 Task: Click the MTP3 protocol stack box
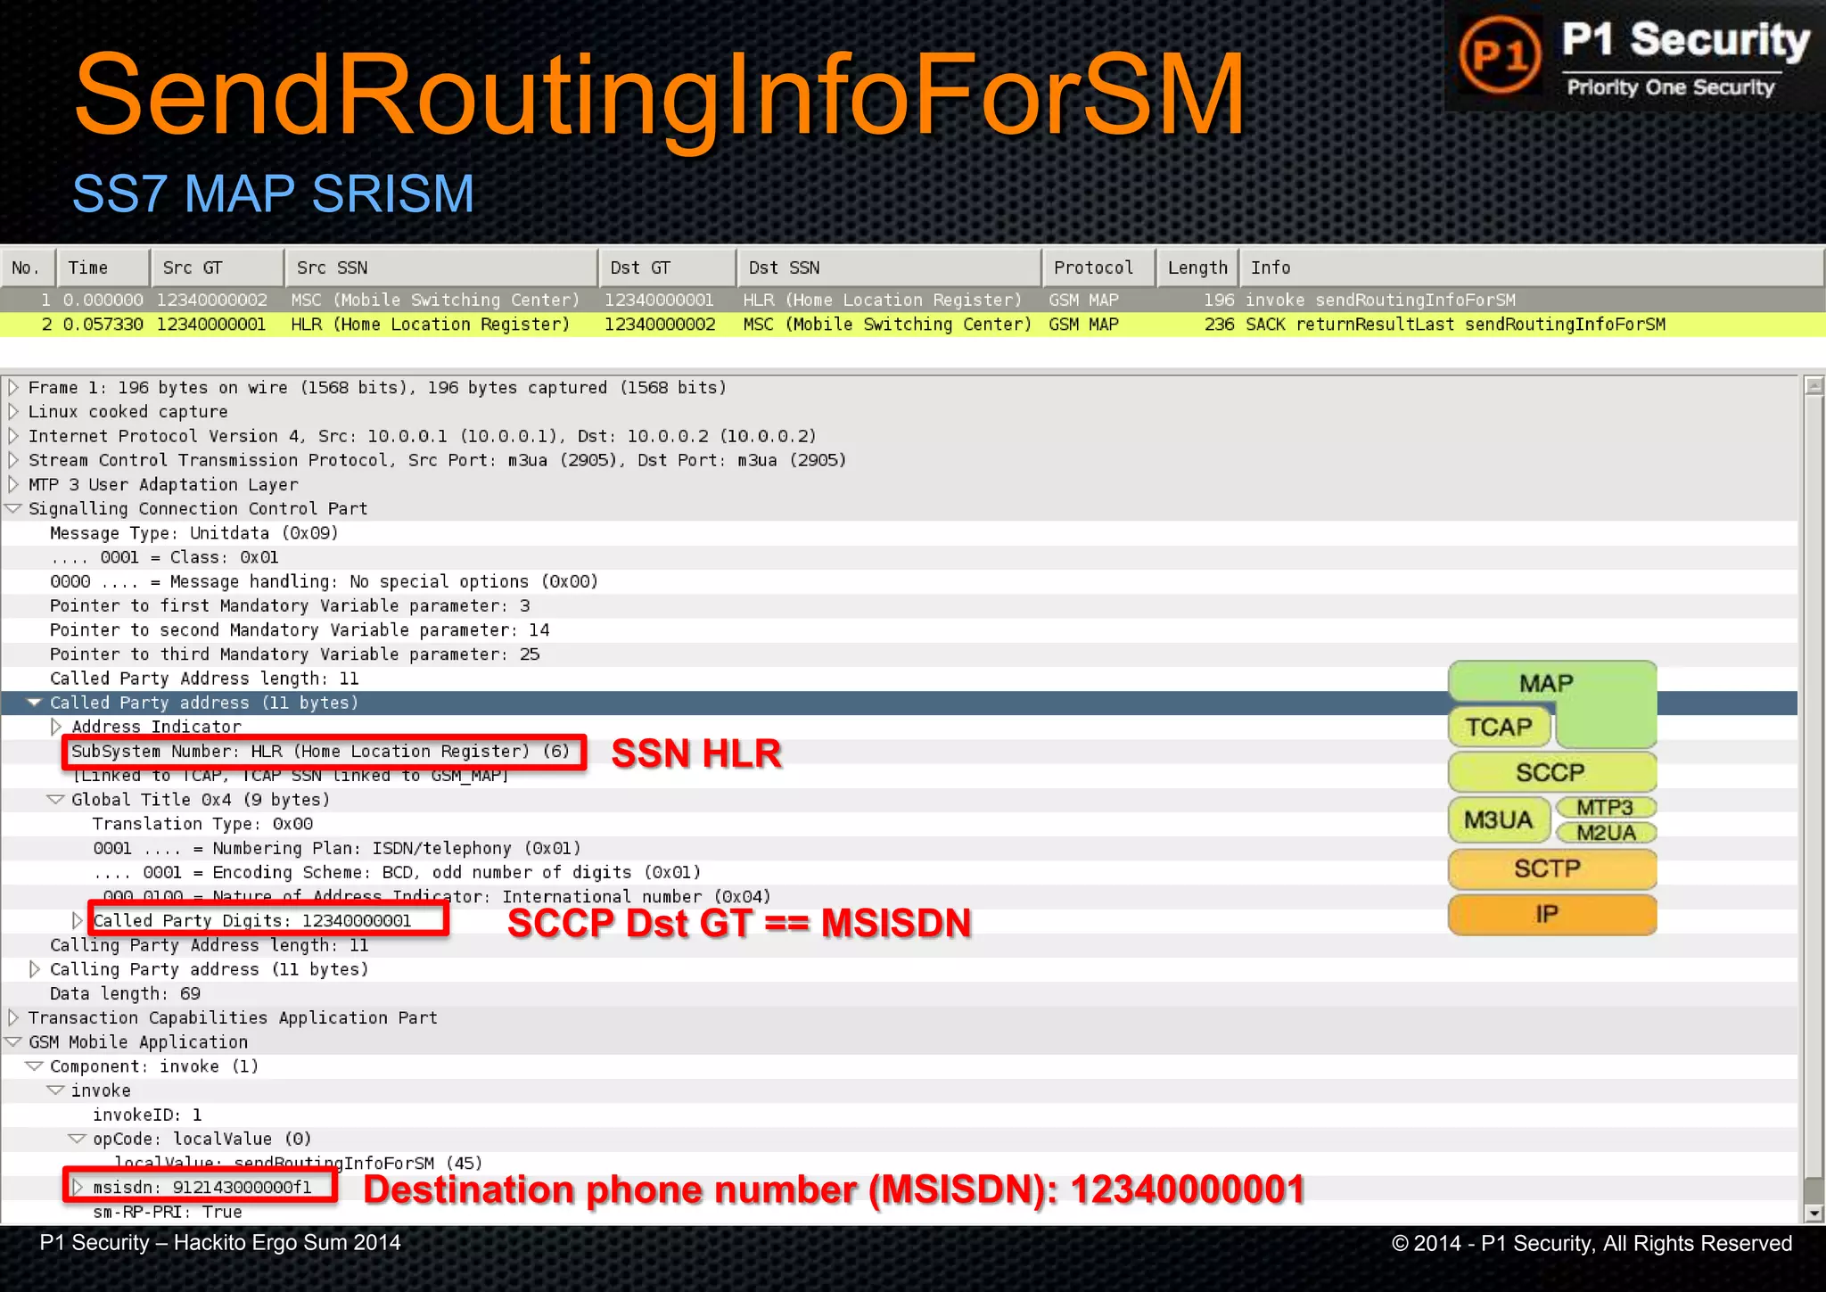pos(1606,808)
